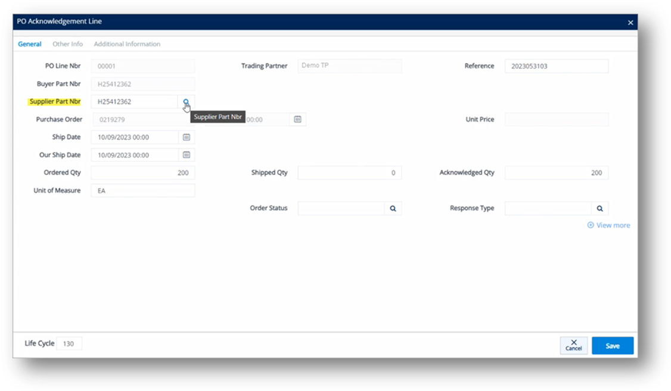Select the General tab

tap(30, 44)
